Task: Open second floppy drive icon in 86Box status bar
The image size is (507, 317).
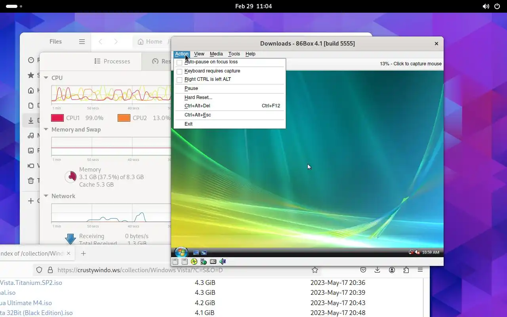Action: pos(185,262)
